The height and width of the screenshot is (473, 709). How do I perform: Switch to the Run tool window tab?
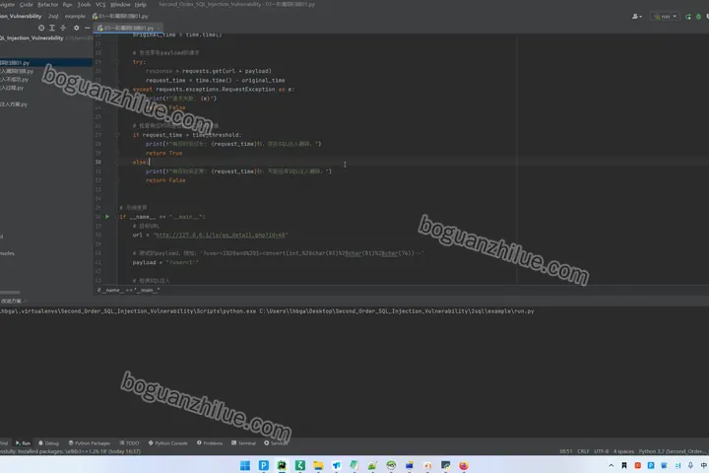[23, 443]
